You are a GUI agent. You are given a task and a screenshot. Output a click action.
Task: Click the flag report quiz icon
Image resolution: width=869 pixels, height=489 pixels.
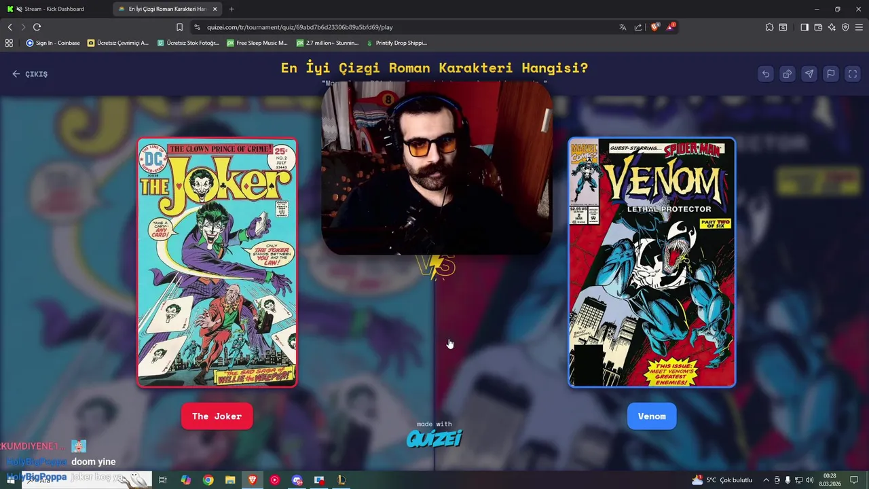(x=831, y=74)
